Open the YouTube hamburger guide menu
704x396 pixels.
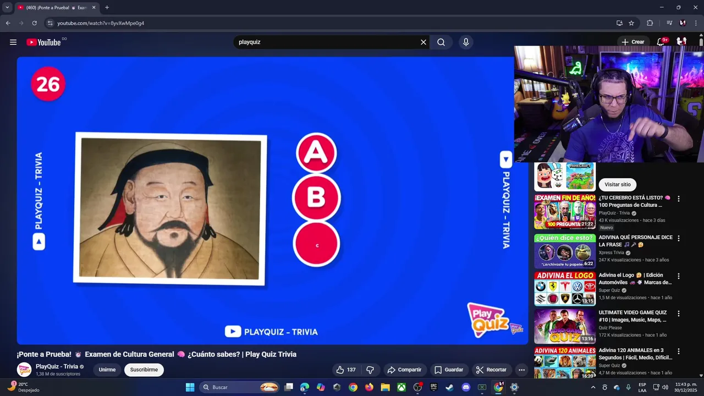[x=13, y=42]
